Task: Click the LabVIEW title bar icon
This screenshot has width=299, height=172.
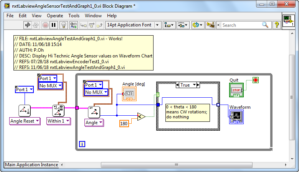Action: 7,6
